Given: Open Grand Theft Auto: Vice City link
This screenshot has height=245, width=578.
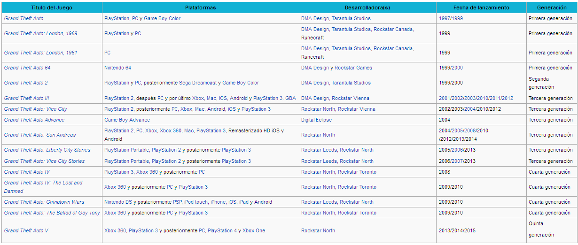Looking at the screenshot, I should click(x=35, y=109).
